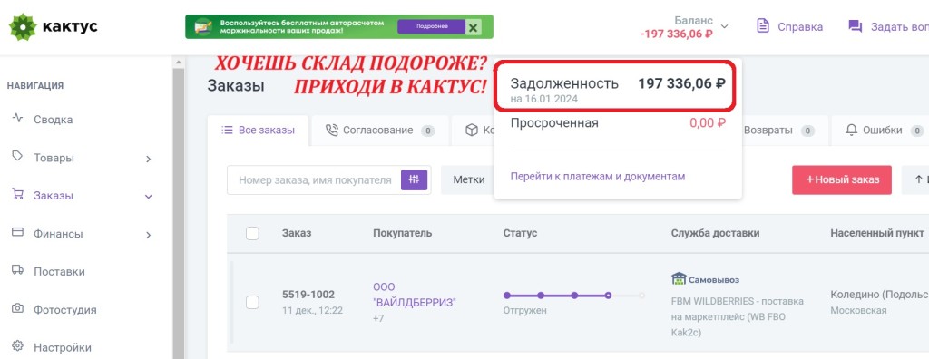Switch to the Согласование tab
The image size is (929, 359).
tap(380, 131)
